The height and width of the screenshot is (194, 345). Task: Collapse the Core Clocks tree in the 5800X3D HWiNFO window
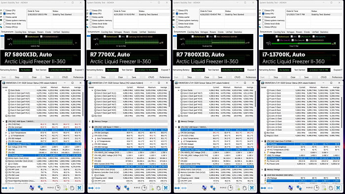(x=6, y=90)
